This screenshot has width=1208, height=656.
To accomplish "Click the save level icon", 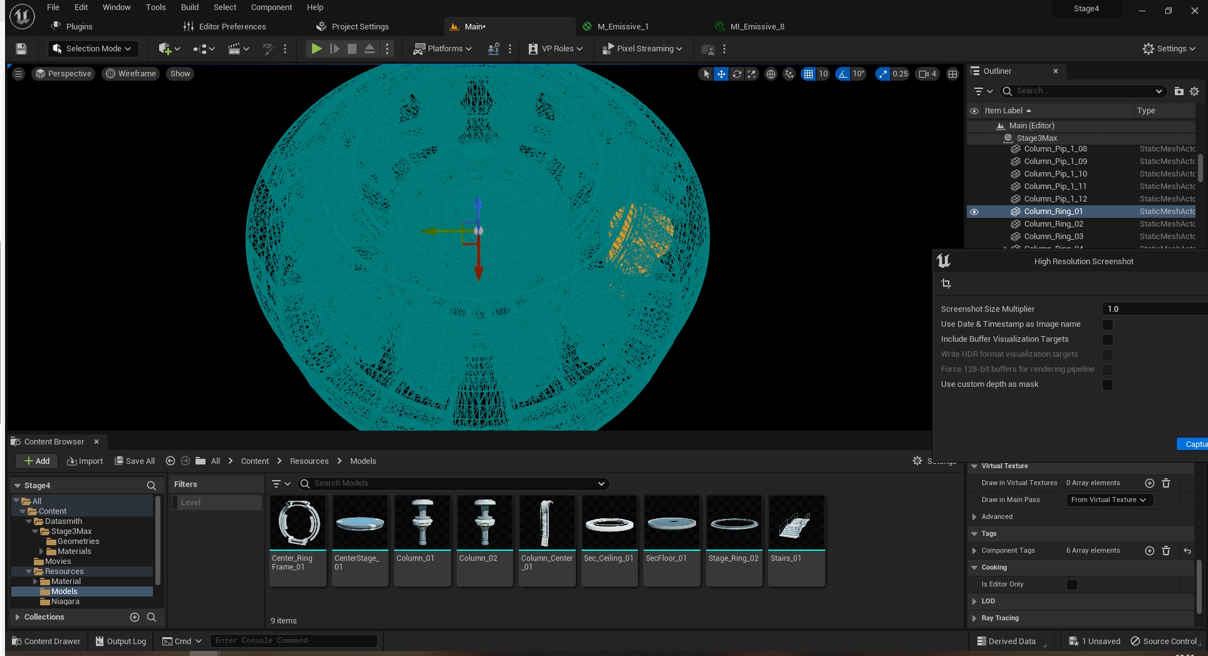I will [21, 49].
